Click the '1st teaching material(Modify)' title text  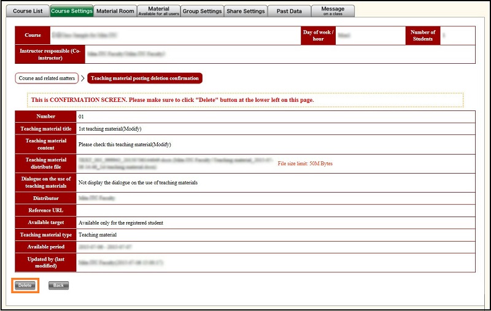coord(110,129)
